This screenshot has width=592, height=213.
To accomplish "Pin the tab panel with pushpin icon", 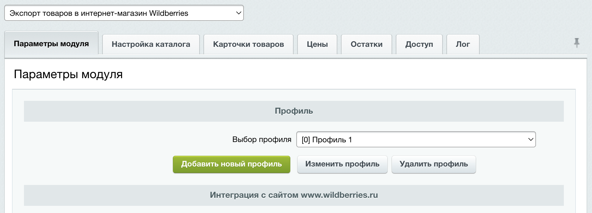I will pyautogui.click(x=576, y=43).
